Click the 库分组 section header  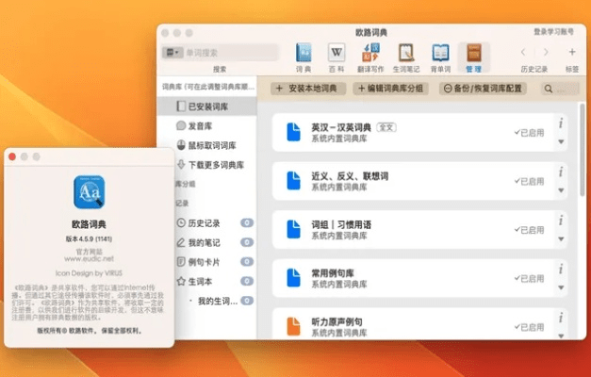click(185, 184)
